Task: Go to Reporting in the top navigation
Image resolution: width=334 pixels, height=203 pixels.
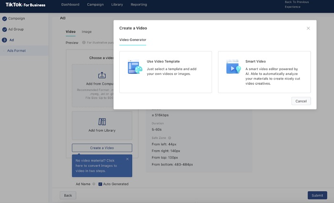Action: click(139, 5)
